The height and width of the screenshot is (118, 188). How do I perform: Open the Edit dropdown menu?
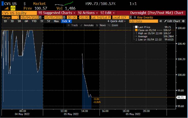(x=107, y=13)
